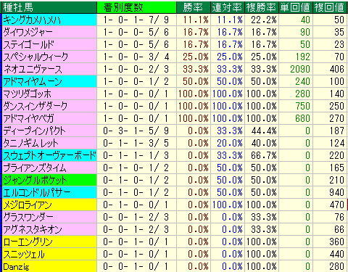
Task: Select the マツリダゴッホ sire name
Action: [28, 94]
